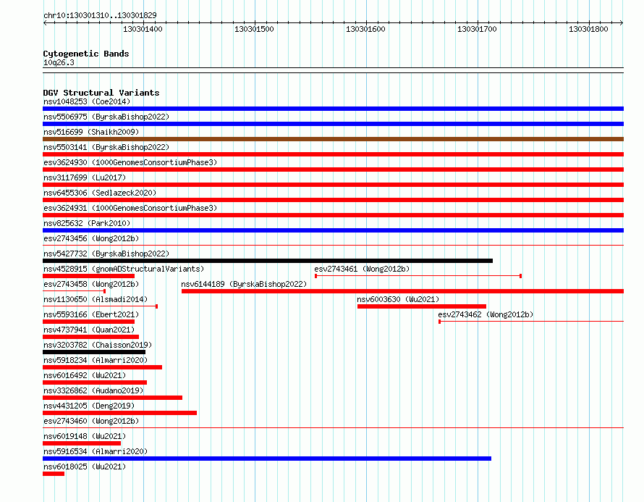
Task: Open the nsv516699 (Shaikh2009) label
Action: click(x=91, y=132)
